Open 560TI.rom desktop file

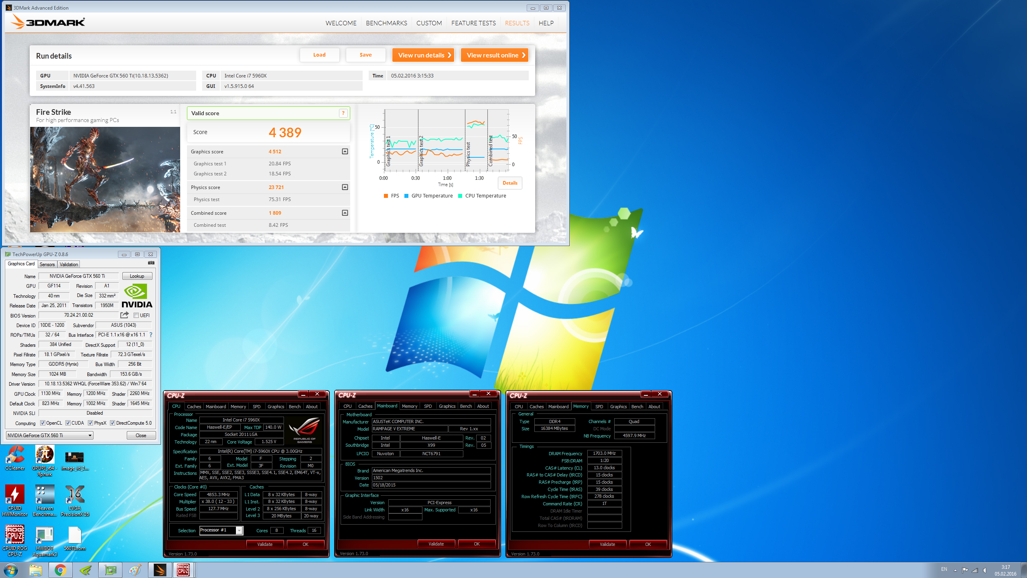[75, 539]
